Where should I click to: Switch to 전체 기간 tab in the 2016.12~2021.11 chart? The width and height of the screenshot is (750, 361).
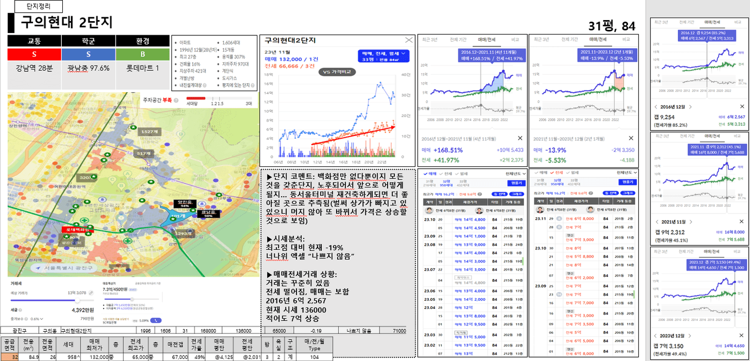(x=458, y=40)
